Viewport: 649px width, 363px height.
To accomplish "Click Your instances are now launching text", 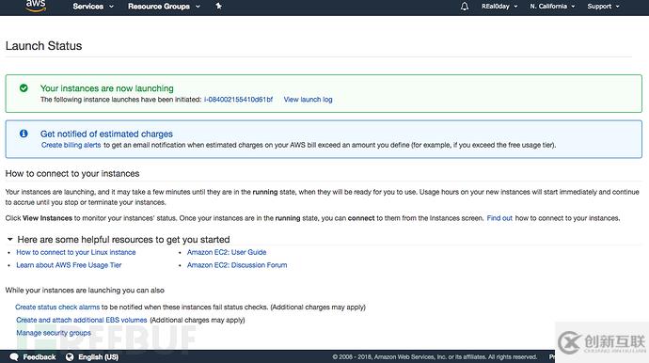I will point(107,88).
